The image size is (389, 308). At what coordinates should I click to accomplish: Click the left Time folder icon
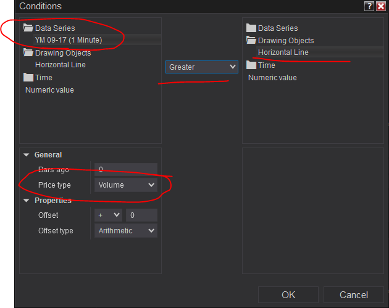tap(28, 77)
